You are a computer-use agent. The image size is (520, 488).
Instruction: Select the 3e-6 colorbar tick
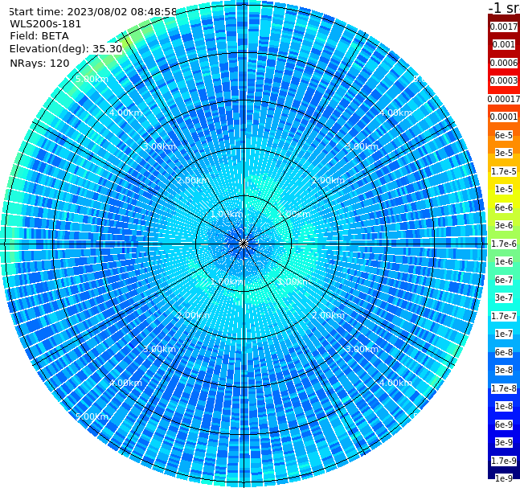coord(504,225)
